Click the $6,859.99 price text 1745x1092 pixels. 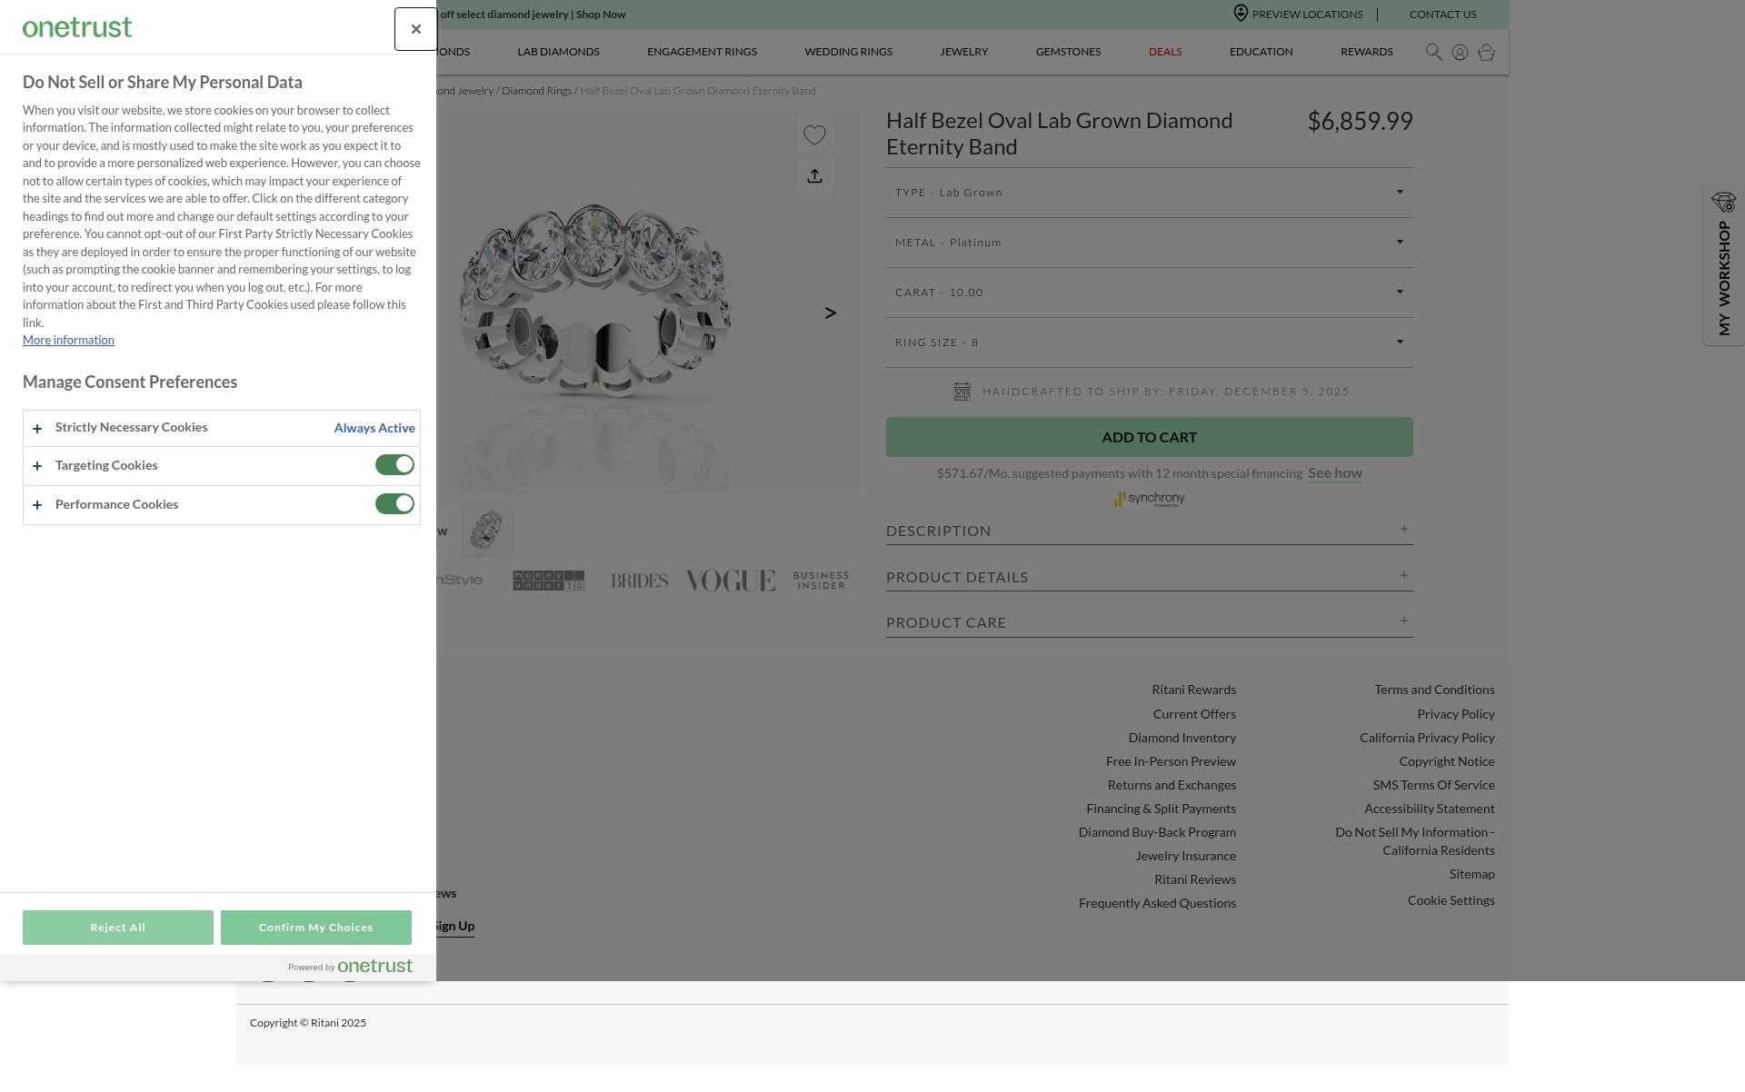(x=1360, y=122)
